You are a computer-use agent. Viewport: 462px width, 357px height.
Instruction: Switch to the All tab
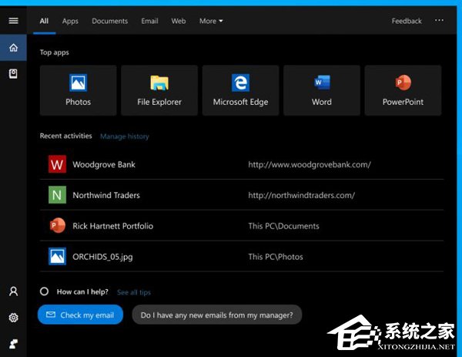pyautogui.click(x=44, y=21)
